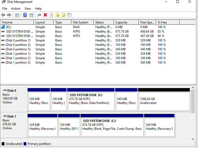Sort by the Volume column header
This screenshot has height=148, width=198.
[x=17, y=22]
